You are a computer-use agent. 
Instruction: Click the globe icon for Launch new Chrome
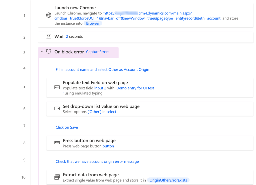click(49, 15)
